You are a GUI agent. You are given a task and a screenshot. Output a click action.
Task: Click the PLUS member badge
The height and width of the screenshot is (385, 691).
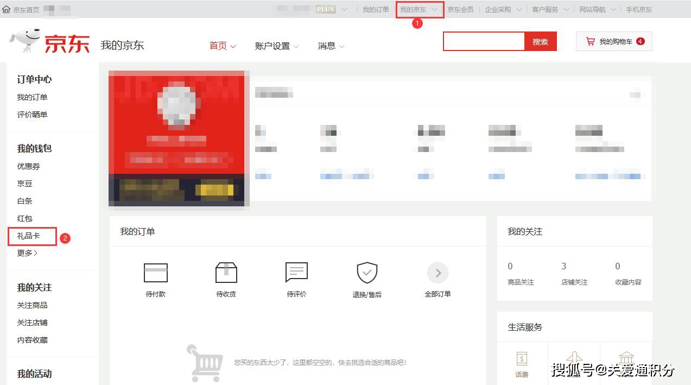[326, 9]
